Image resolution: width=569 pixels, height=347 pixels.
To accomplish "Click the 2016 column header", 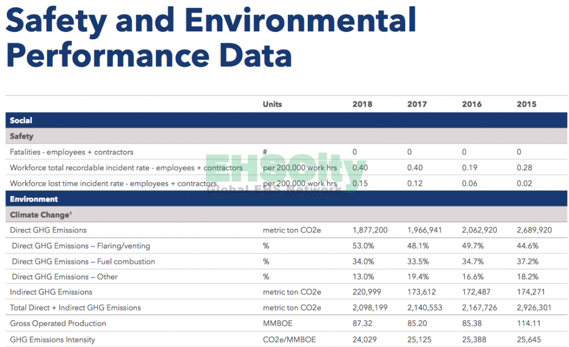I will (472, 104).
